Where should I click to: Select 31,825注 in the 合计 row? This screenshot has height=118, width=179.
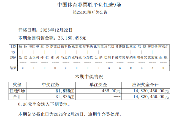[65, 97]
